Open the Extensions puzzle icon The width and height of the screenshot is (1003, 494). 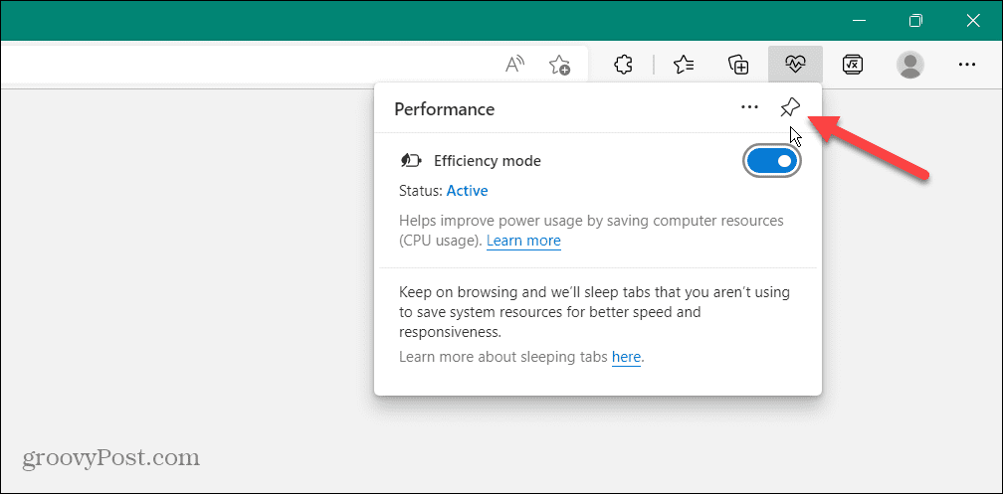[624, 65]
